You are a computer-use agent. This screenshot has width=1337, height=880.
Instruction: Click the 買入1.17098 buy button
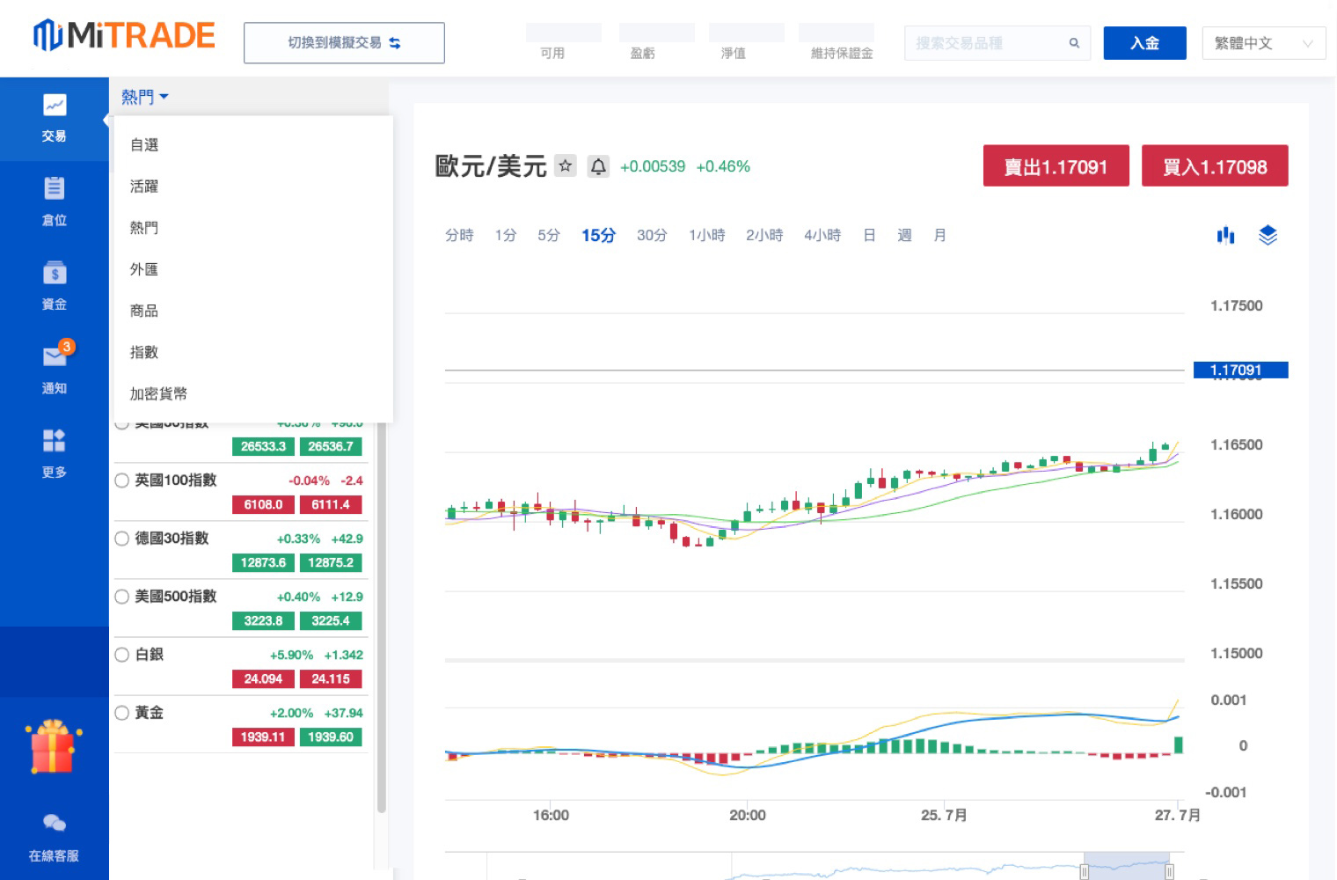tap(1214, 166)
